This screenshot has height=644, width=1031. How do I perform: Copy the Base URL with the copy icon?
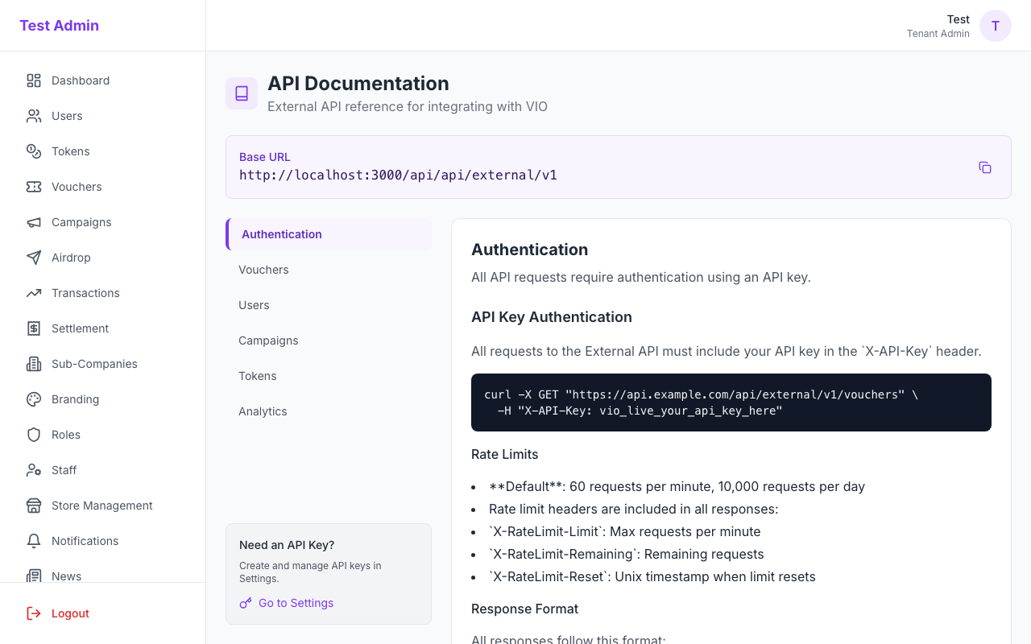[984, 167]
